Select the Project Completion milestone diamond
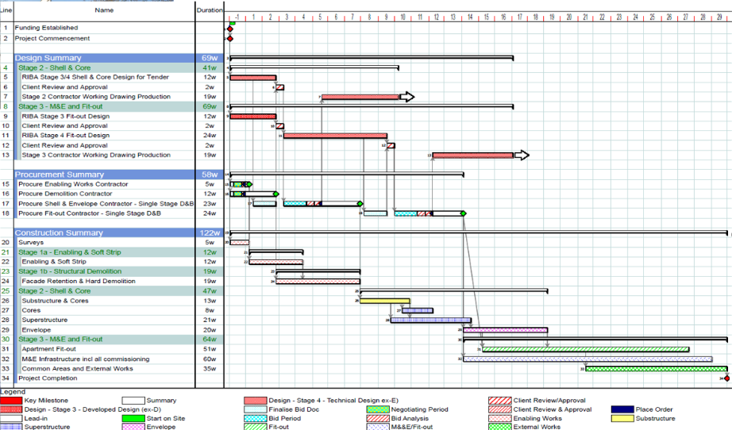 (726, 378)
